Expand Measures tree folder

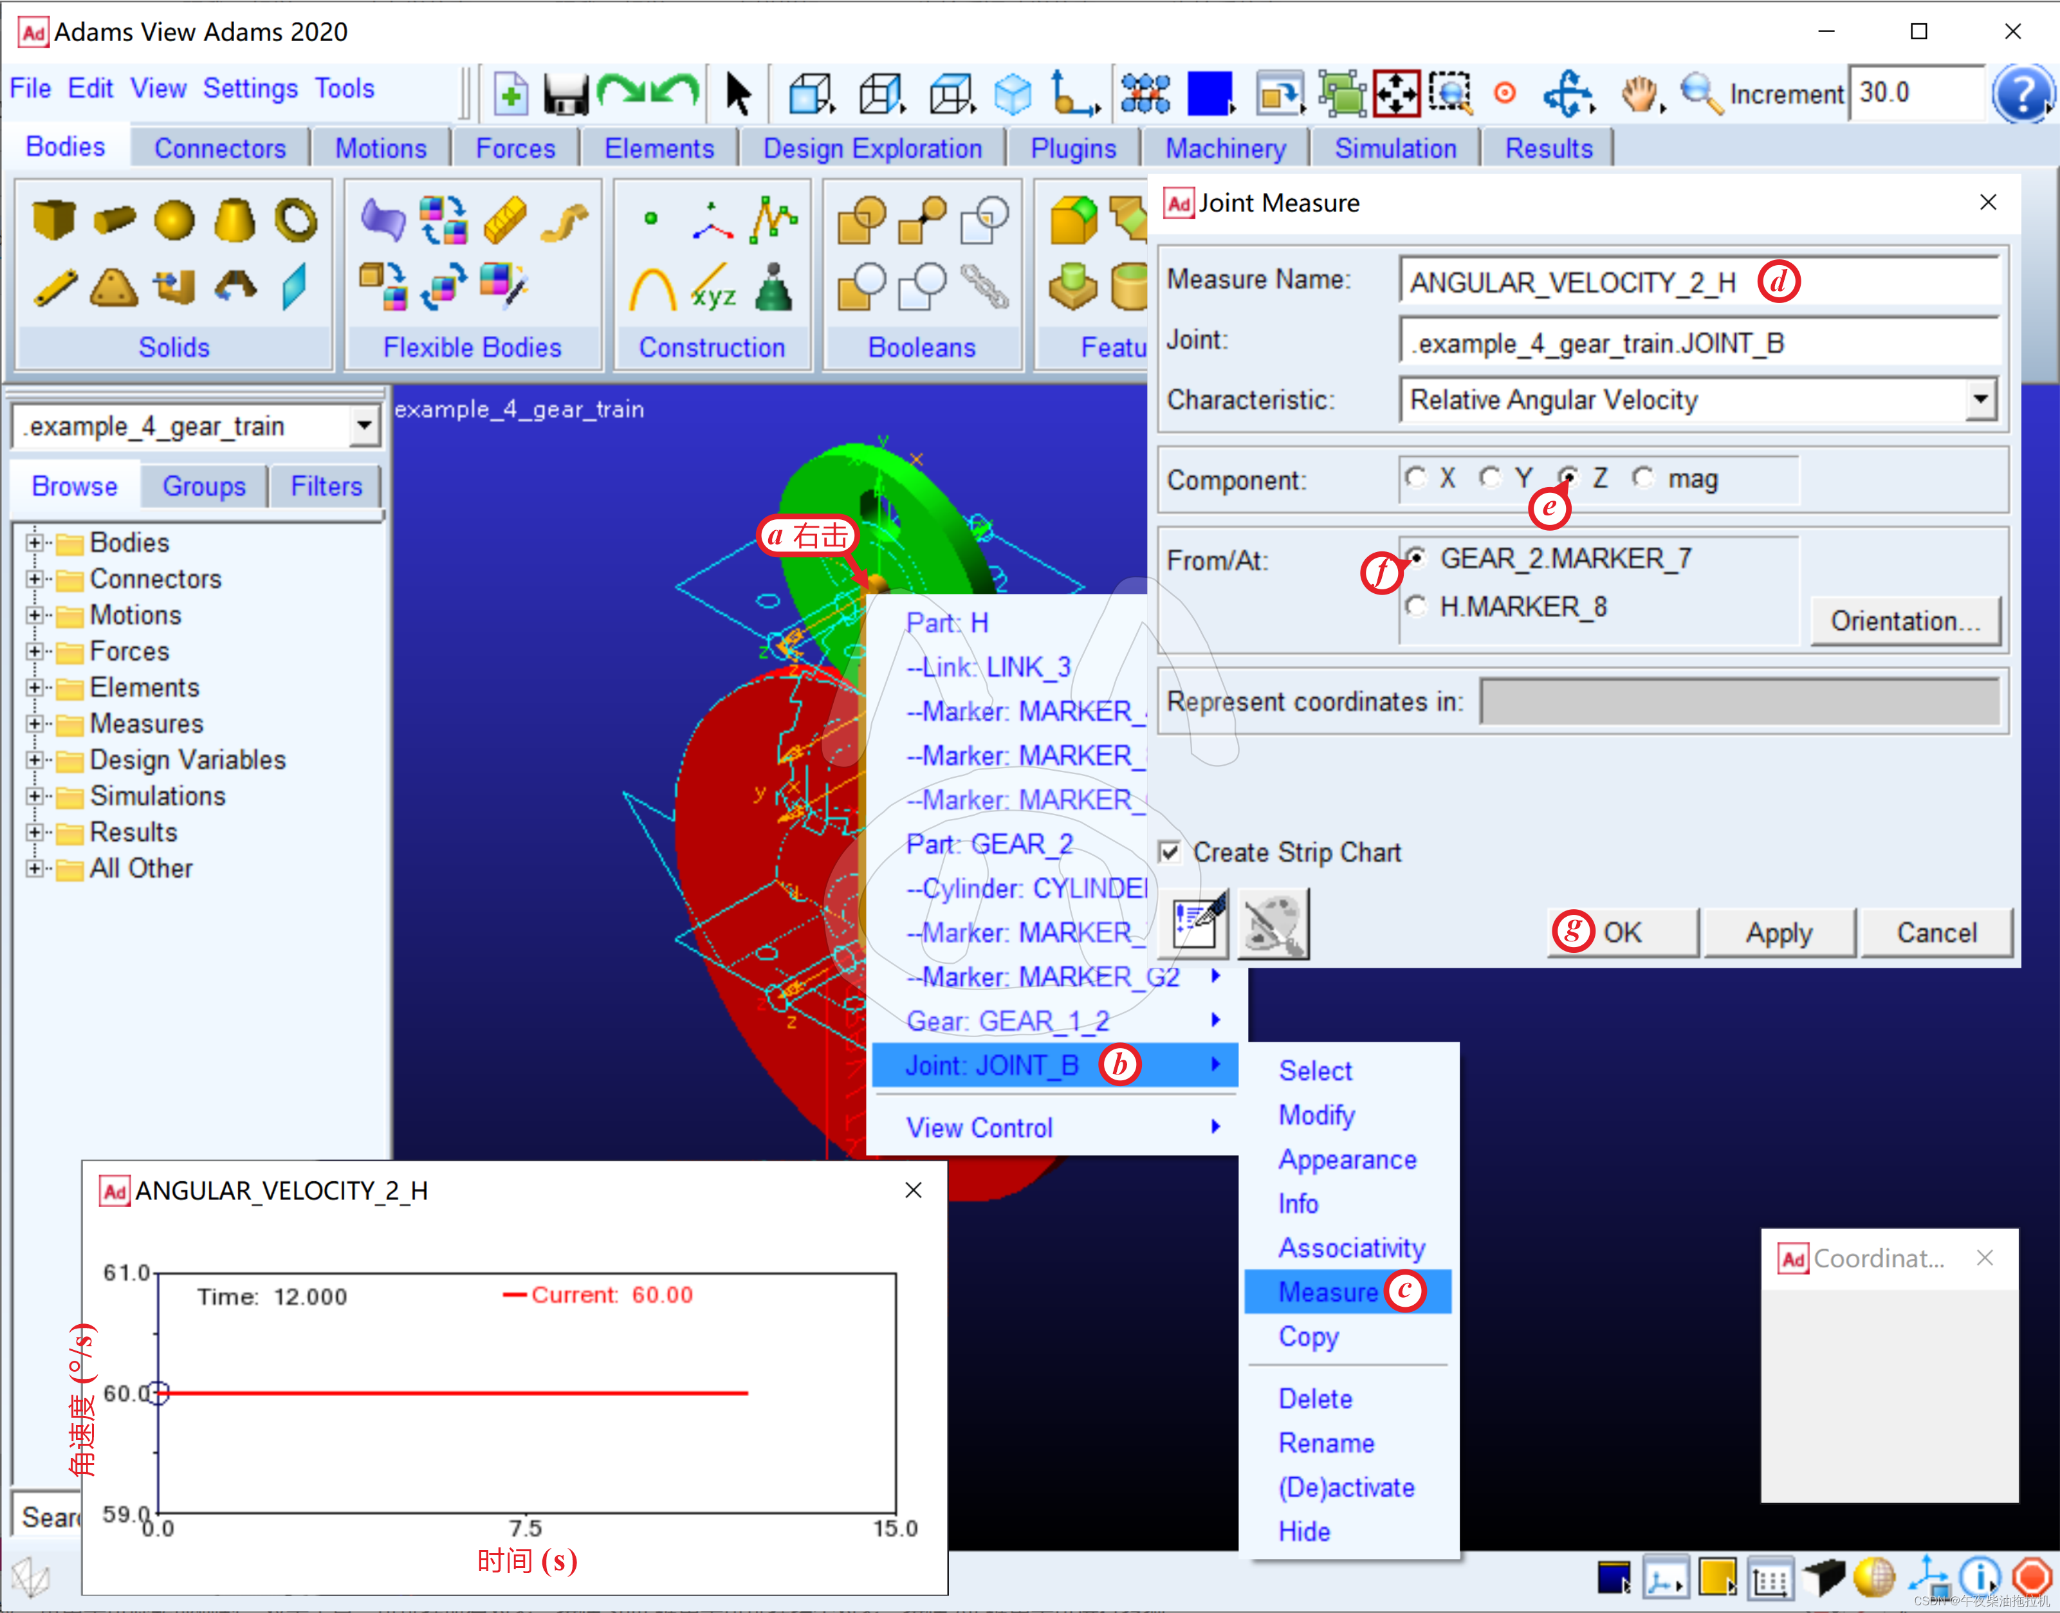[x=35, y=723]
